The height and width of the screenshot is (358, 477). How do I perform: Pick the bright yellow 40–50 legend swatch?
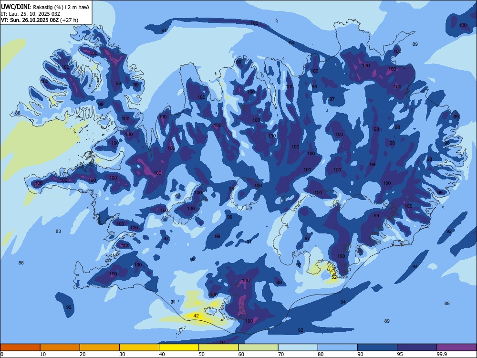pyautogui.click(x=179, y=347)
